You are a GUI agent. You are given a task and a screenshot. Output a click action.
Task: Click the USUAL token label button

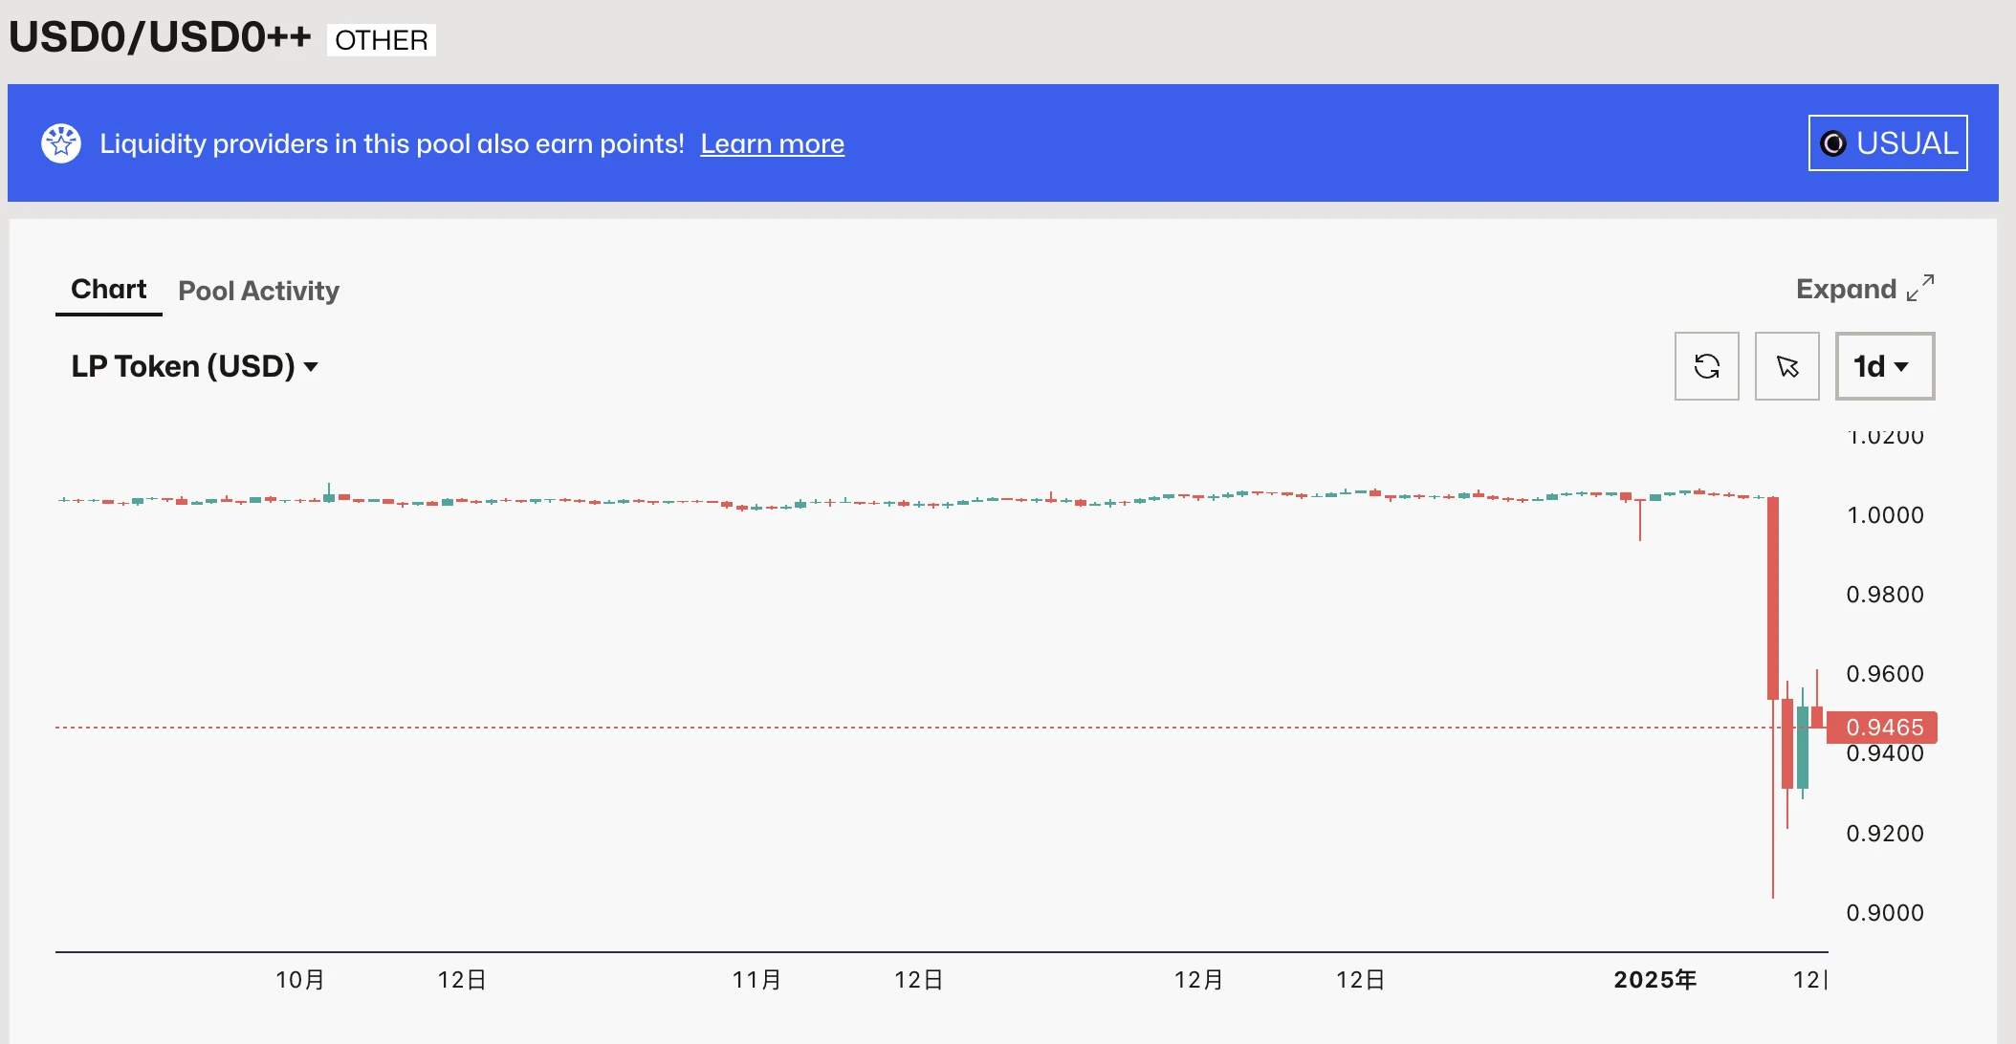tap(1888, 141)
